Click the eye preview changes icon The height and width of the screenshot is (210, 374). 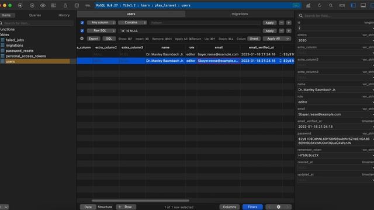point(43,5)
